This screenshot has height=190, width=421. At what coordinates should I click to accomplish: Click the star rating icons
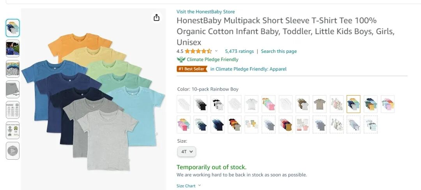[198, 51]
